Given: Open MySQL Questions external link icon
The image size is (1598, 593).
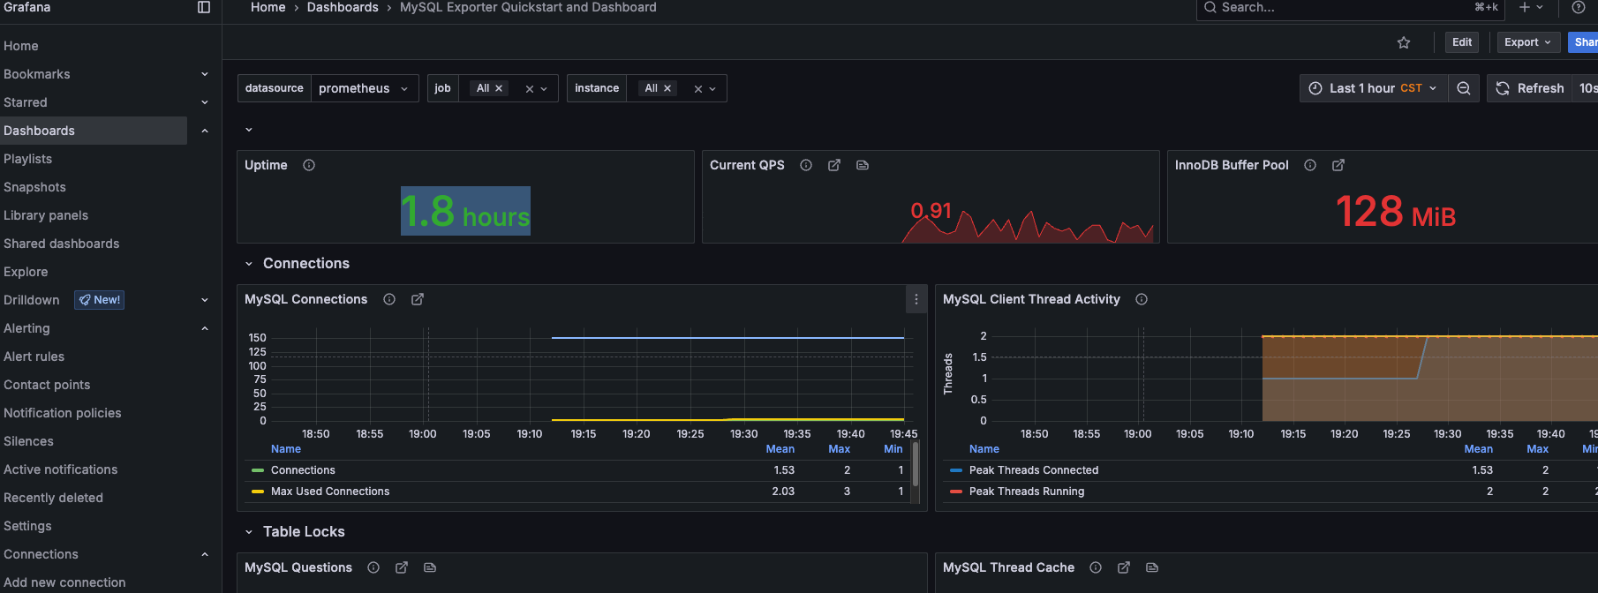Looking at the screenshot, I should (x=402, y=567).
